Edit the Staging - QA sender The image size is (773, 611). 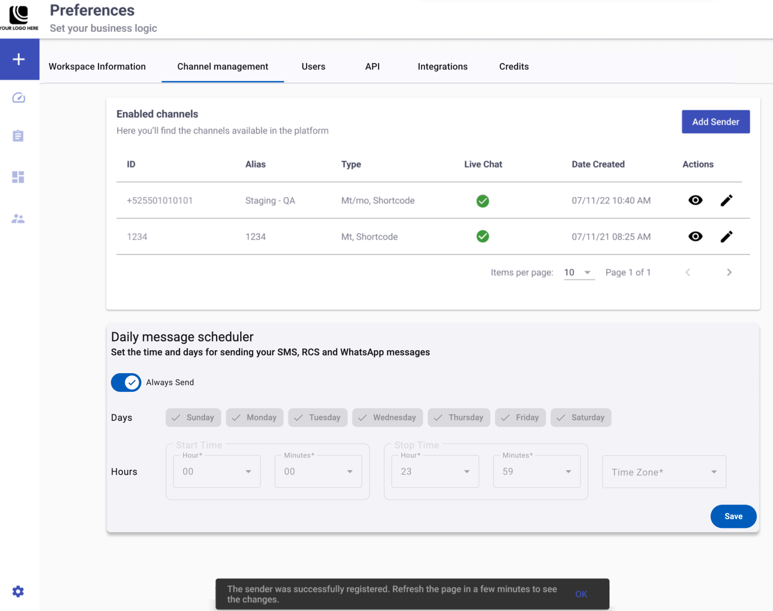tap(726, 200)
